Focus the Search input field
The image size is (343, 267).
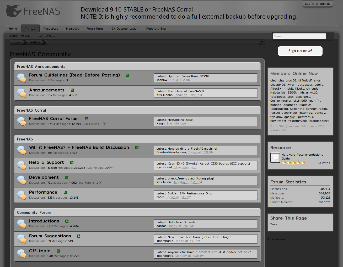(300, 36)
